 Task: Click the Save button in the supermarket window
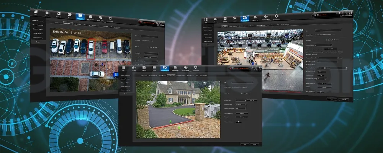(x=332, y=99)
